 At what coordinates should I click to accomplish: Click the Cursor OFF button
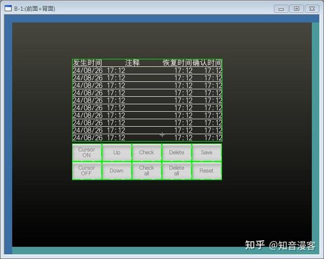[87, 170]
